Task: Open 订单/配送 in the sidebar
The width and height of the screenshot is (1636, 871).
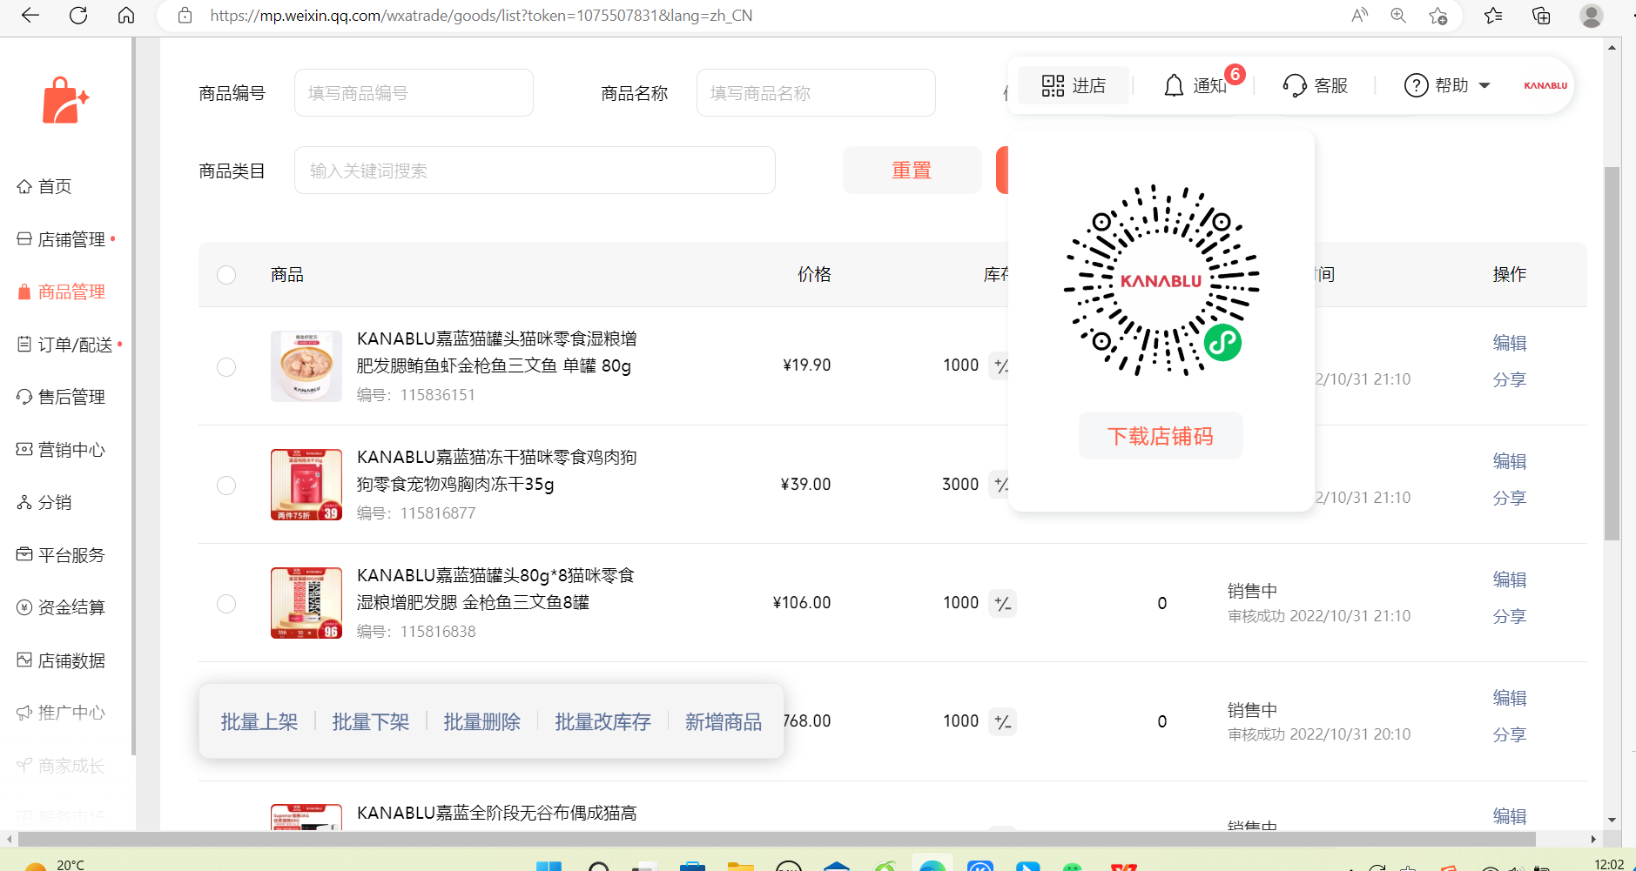Action: pyautogui.click(x=64, y=345)
